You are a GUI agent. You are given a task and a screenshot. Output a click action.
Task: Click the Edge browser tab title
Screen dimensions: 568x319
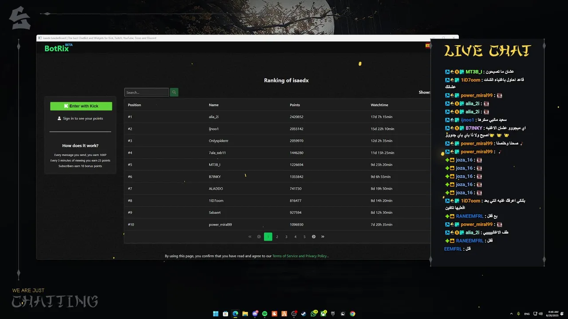tap(100, 38)
